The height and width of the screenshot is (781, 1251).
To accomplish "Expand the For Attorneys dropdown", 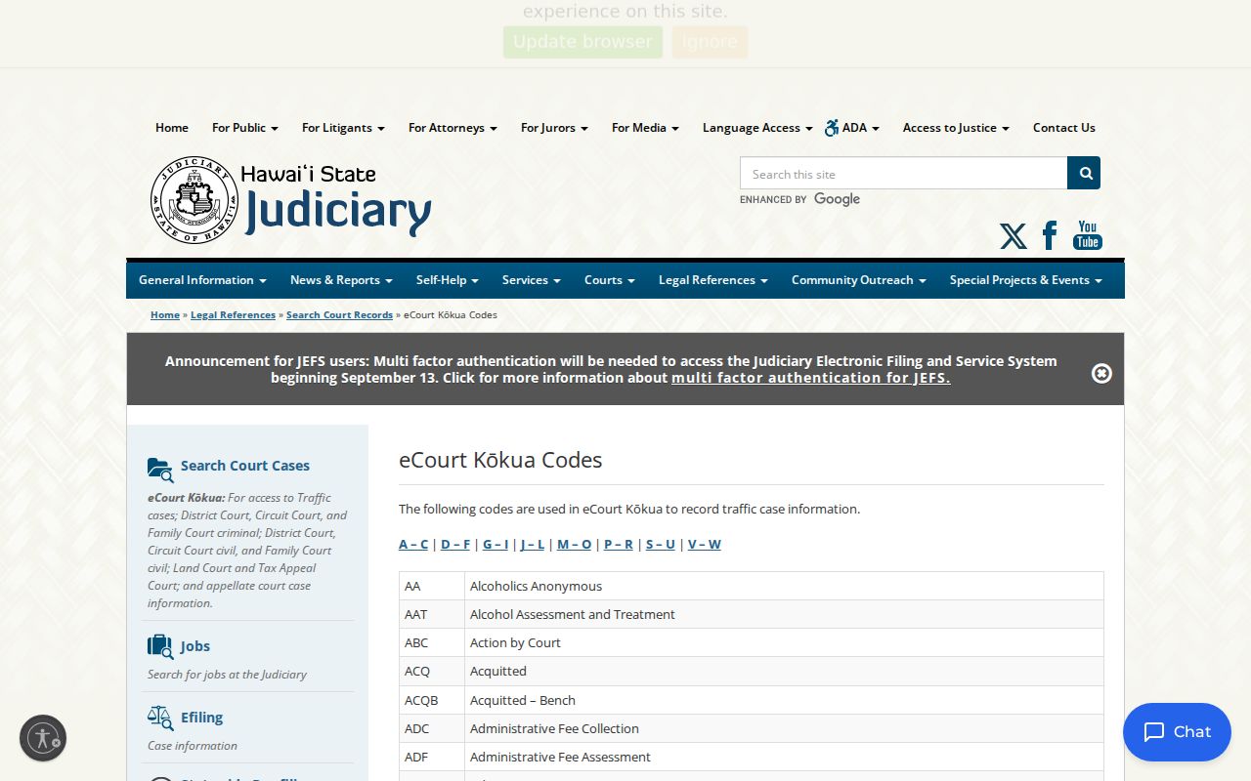I will [x=453, y=128].
